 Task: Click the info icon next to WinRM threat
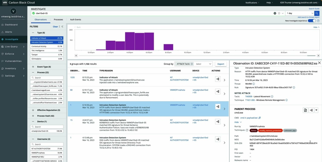254,84
